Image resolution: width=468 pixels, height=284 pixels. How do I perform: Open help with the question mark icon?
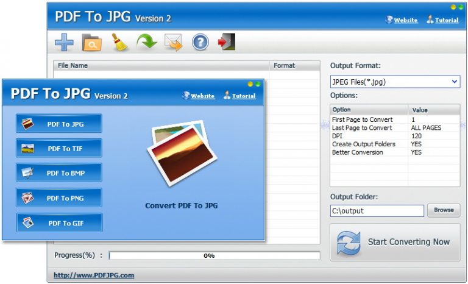[200, 42]
